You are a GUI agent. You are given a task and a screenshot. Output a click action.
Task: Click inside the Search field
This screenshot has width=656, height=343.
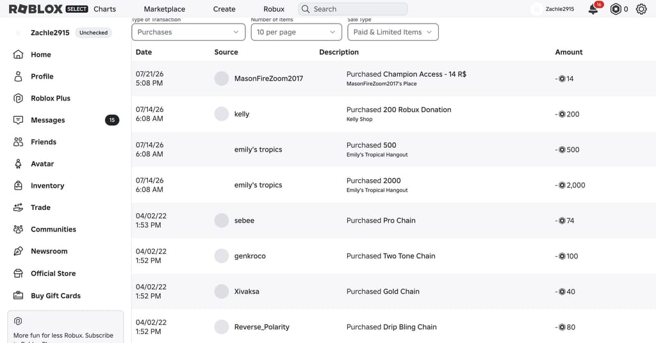[x=353, y=9]
